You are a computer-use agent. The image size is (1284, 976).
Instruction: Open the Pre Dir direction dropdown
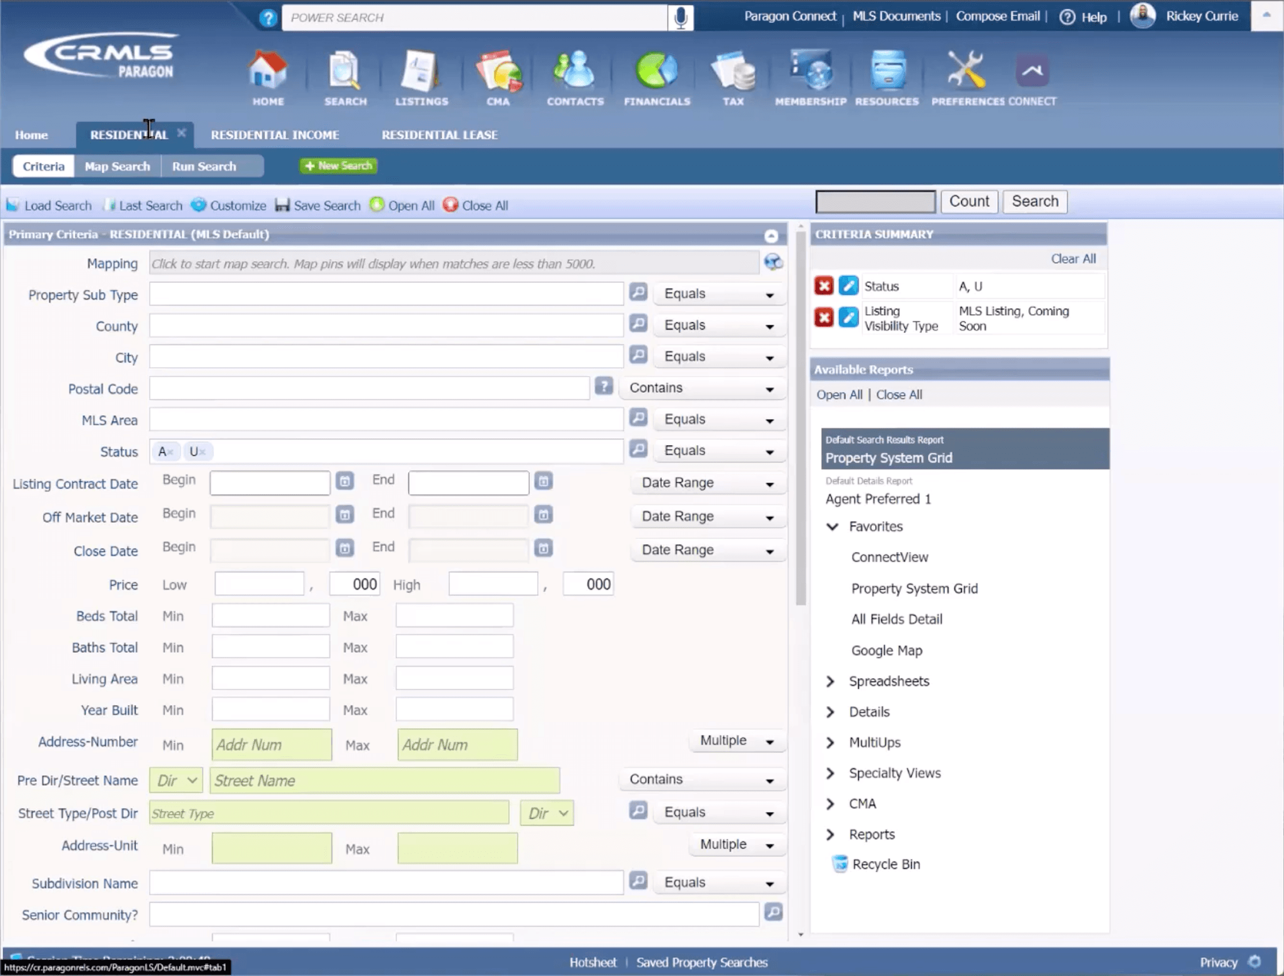(x=176, y=781)
